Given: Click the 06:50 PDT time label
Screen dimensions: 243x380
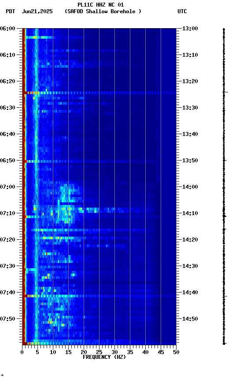Looking at the screenshot, I should coord(7,161).
